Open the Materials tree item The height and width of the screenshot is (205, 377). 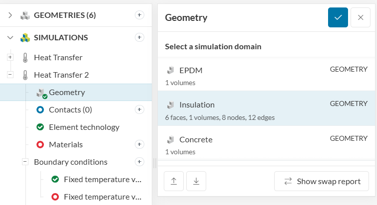(x=65, y=144)
